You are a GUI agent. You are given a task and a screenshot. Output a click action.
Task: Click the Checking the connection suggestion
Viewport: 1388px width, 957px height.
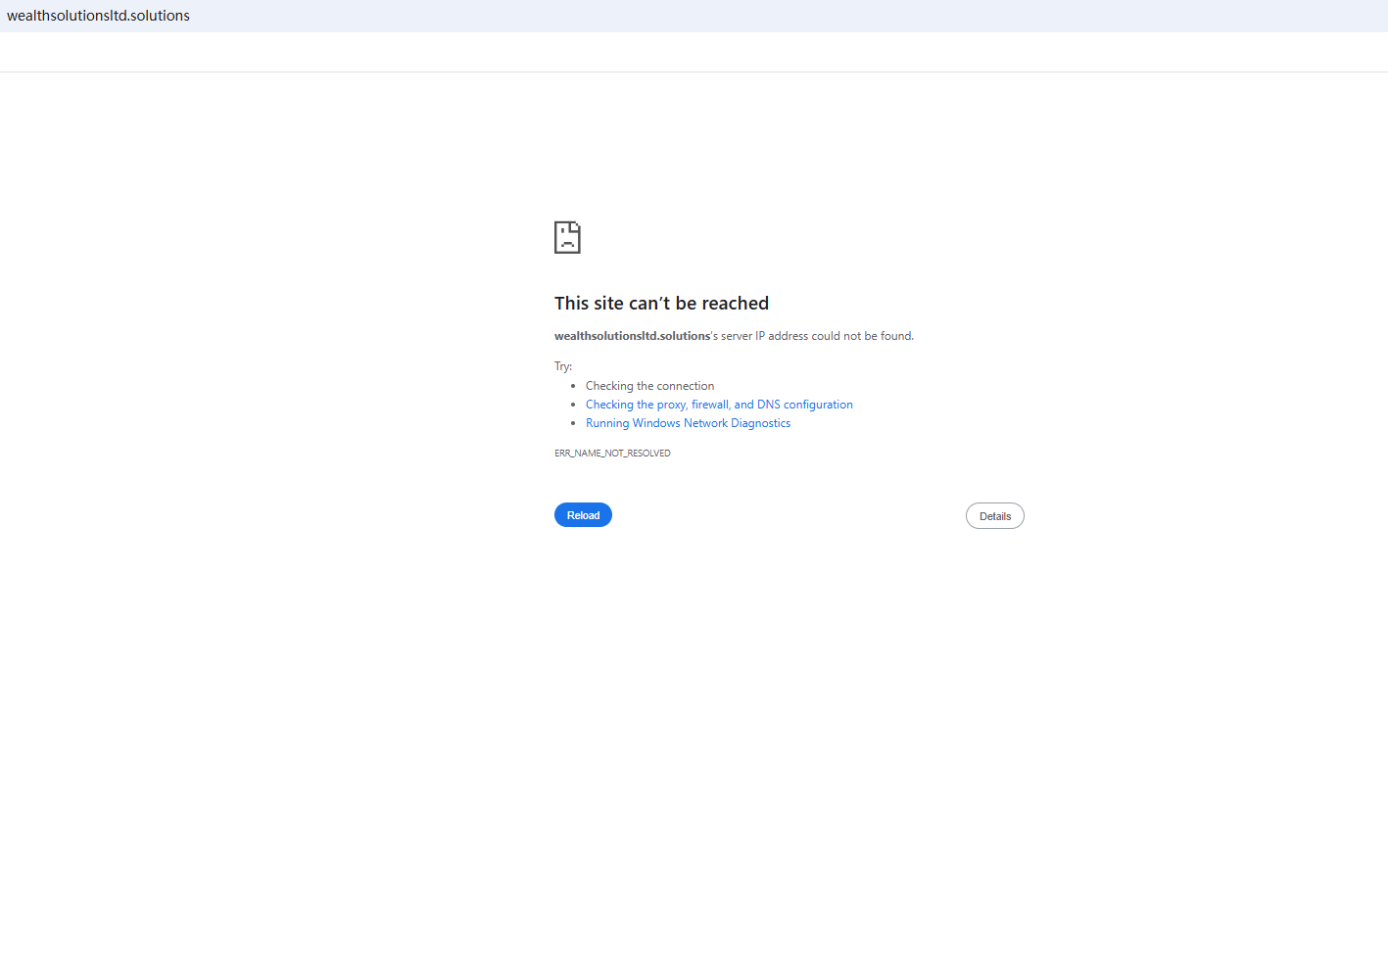click(x=649, y=386)
